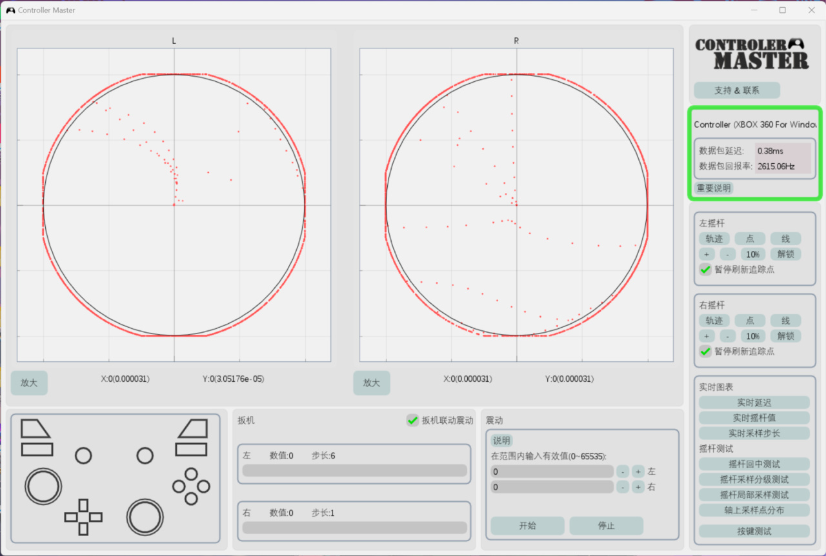Click the 10% button under 右摇杆
This screenshot has height=556, width=826.
pos(752,336)
